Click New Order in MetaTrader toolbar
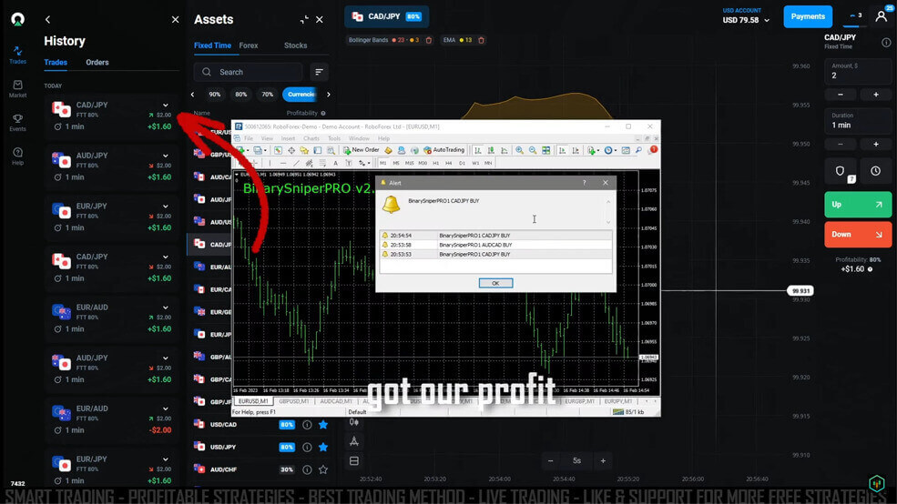Image resolution: width=897 pixels, height=504 pixels. (361, 150)
